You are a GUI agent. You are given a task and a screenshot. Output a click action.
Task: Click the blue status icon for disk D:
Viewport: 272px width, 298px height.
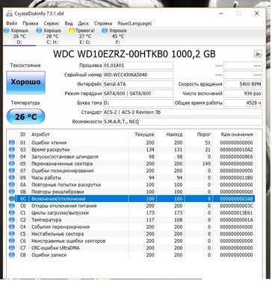coord(7,31)
